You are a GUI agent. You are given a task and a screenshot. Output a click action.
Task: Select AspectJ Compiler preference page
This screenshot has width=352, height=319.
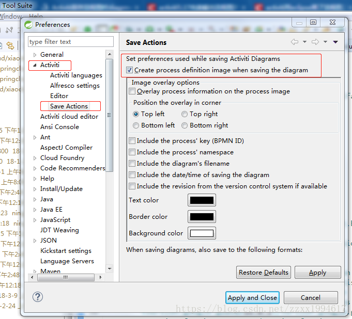[x=66, y=148]
